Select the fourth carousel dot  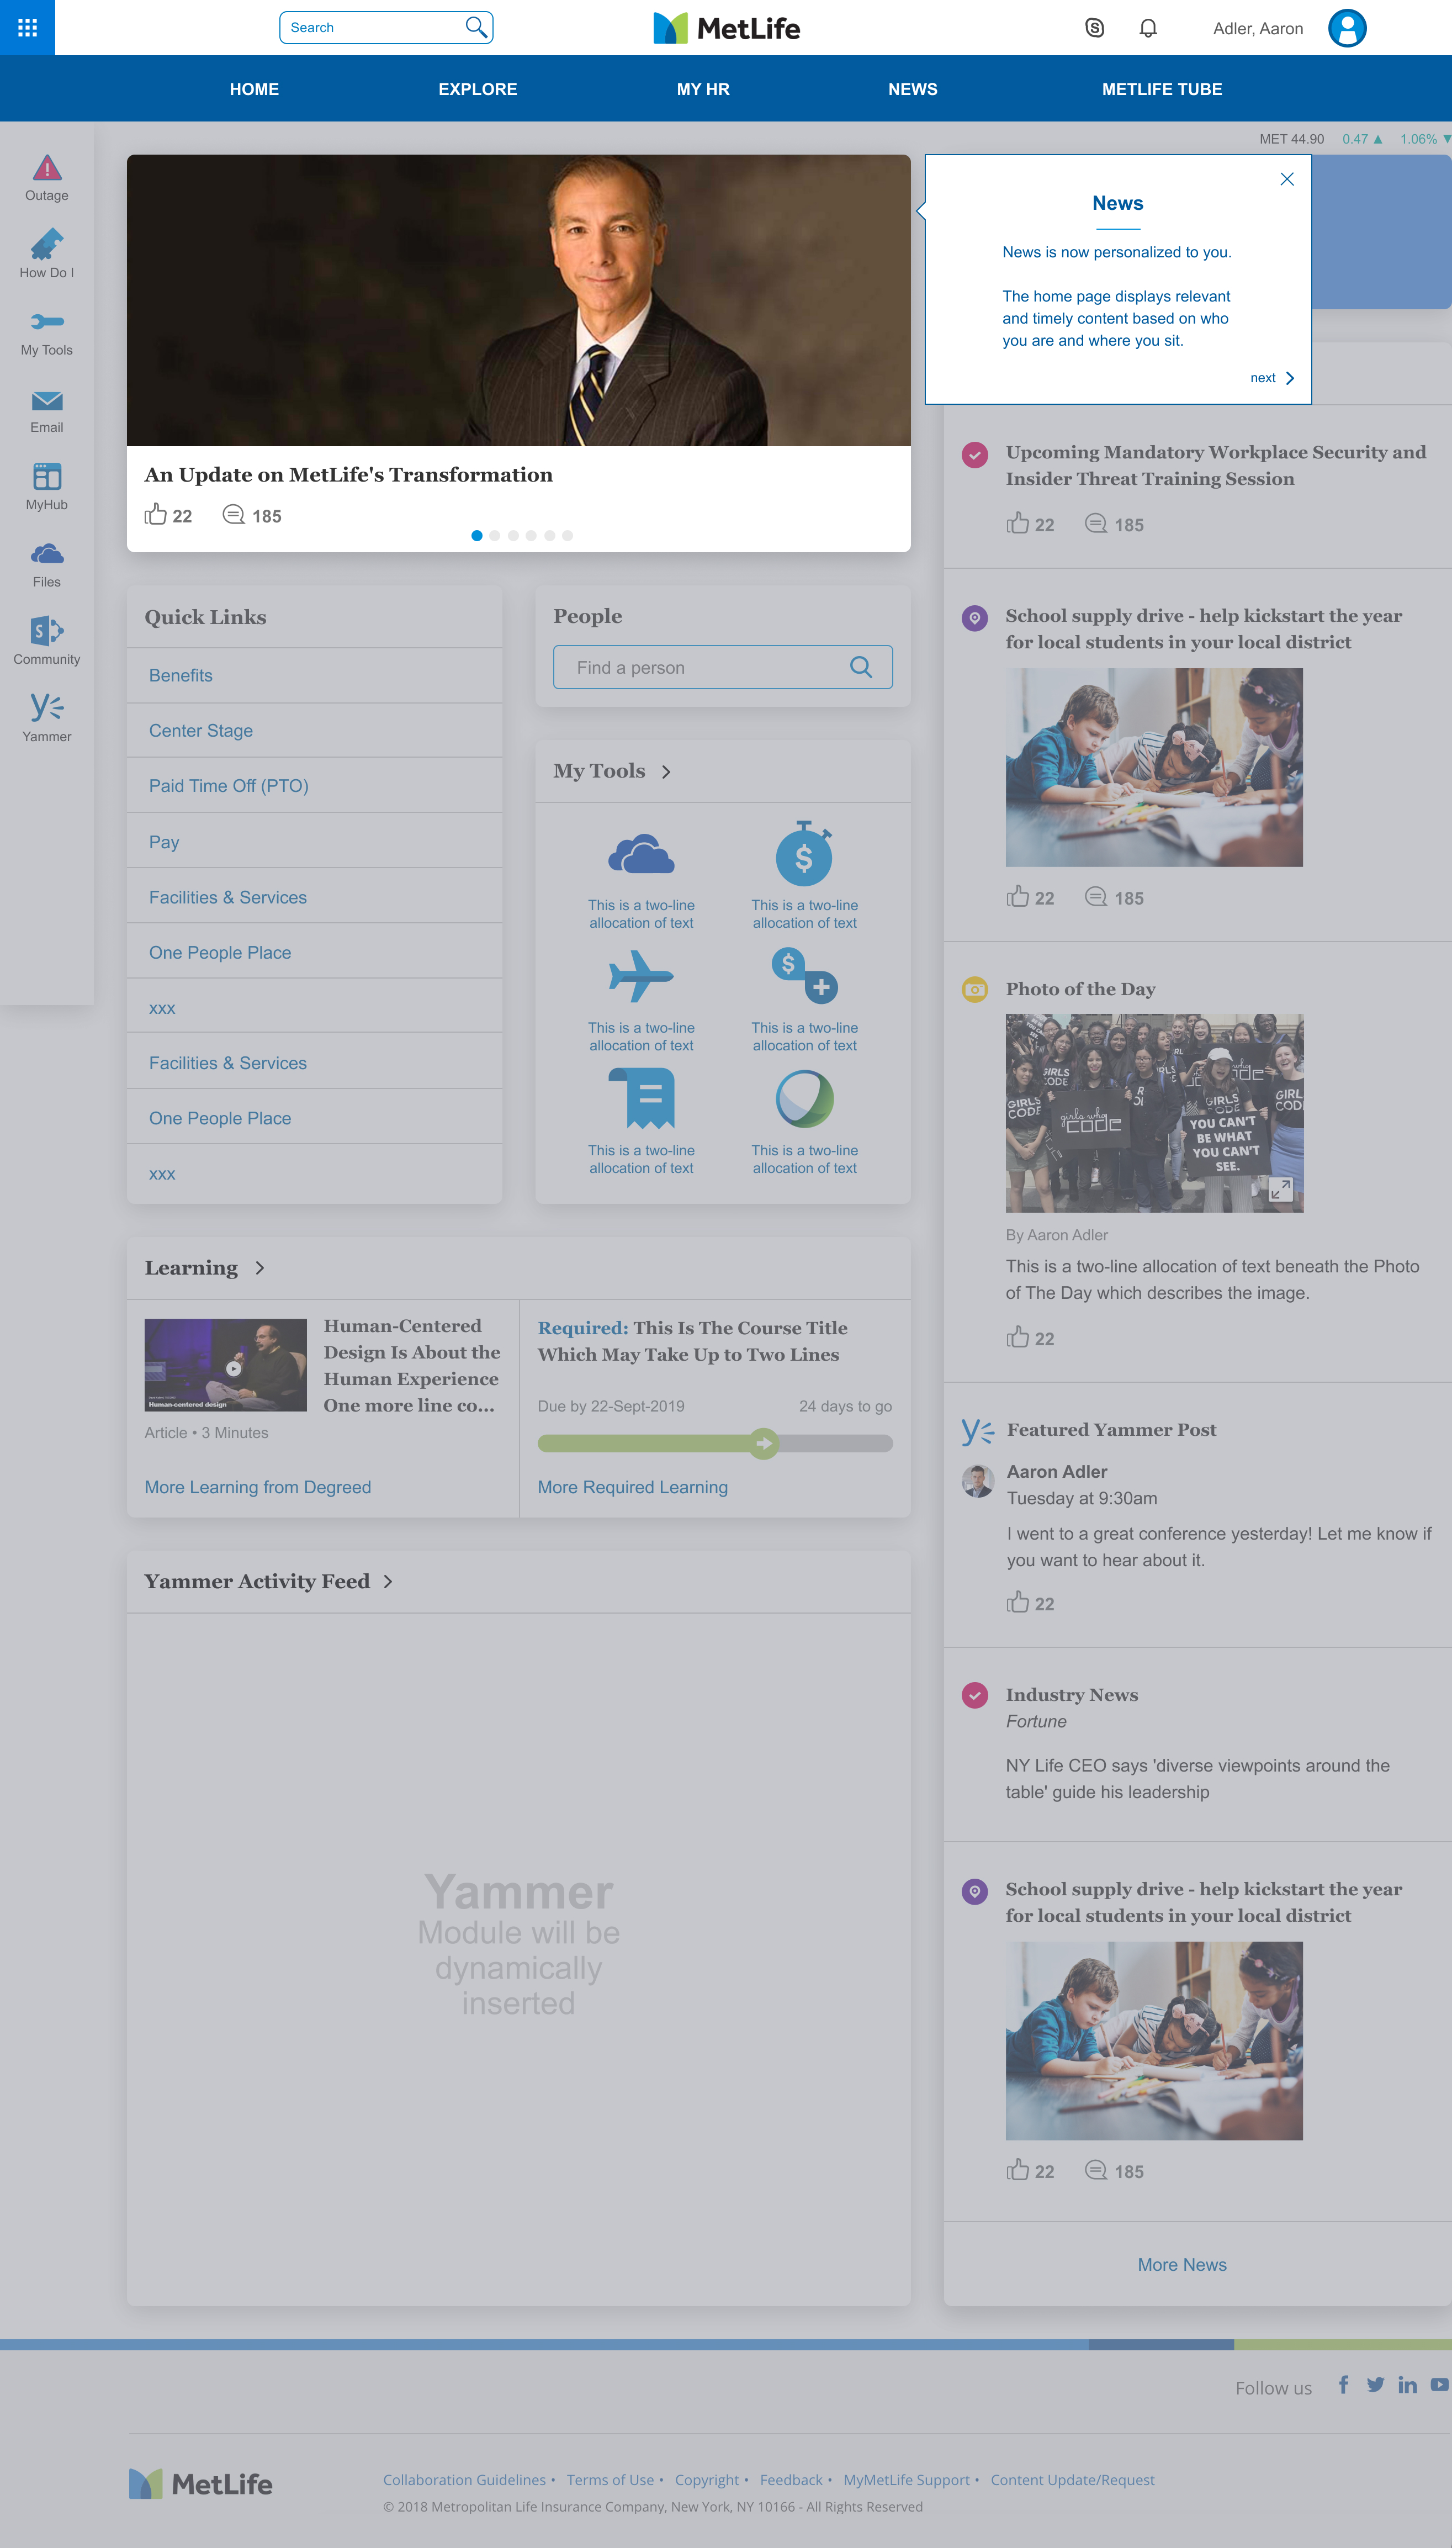coord(531,536)
